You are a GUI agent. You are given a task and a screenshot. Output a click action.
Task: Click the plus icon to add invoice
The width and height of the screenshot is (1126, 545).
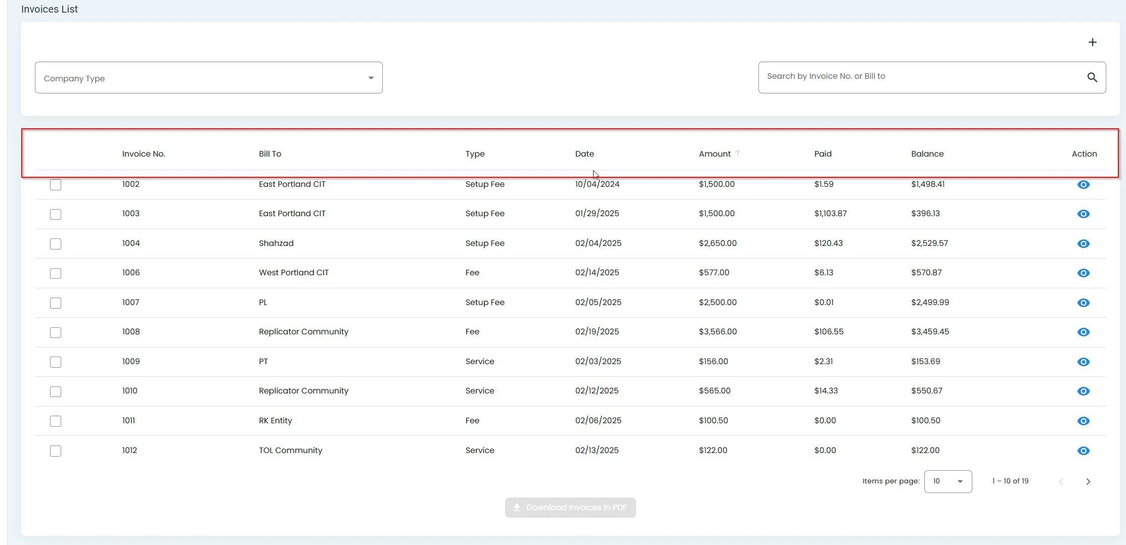pyautogui.click(x=1092, y=42)
